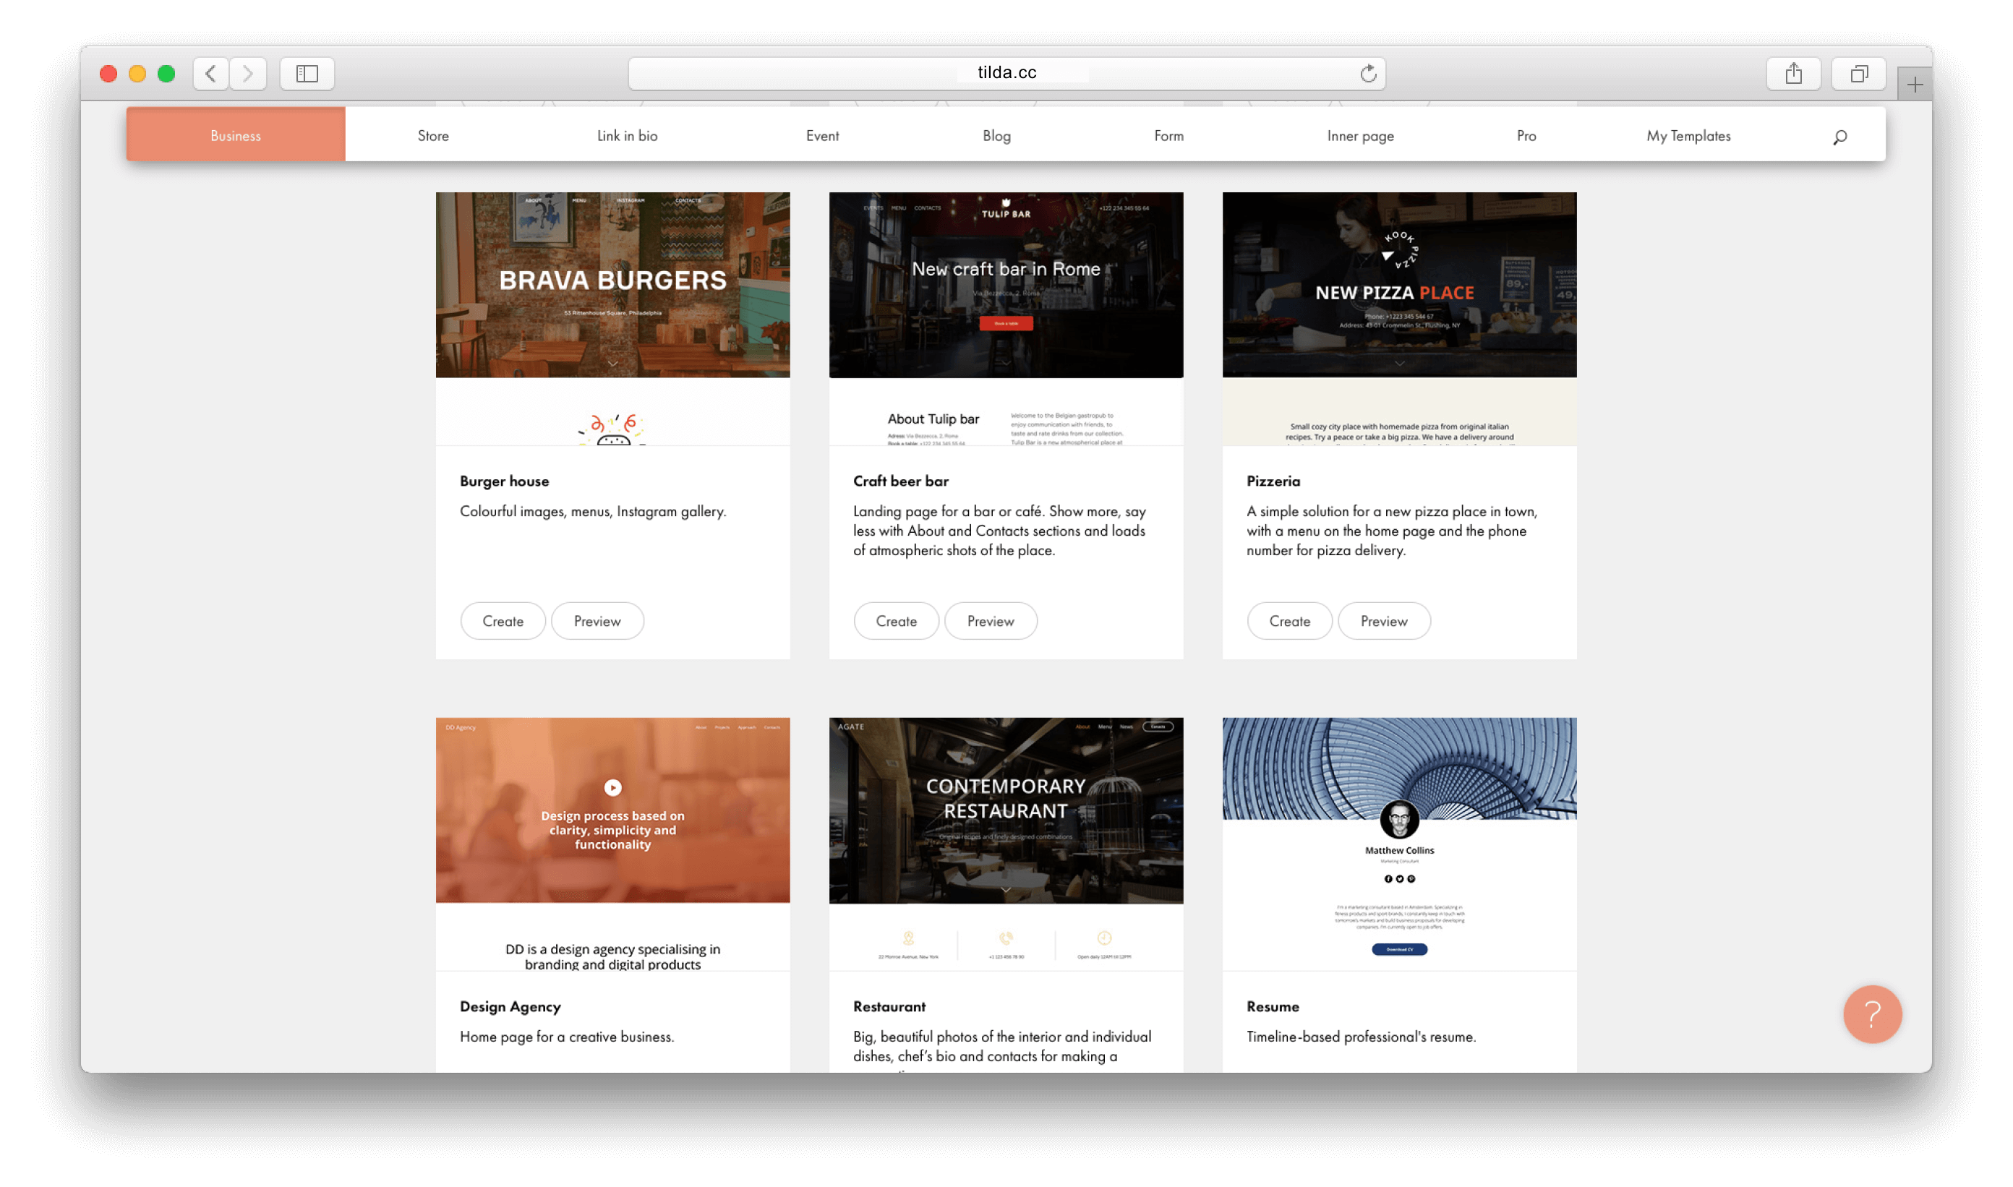2013x1187 pixels.
Task: Navigate back using the back arrow
Action: 210,74
